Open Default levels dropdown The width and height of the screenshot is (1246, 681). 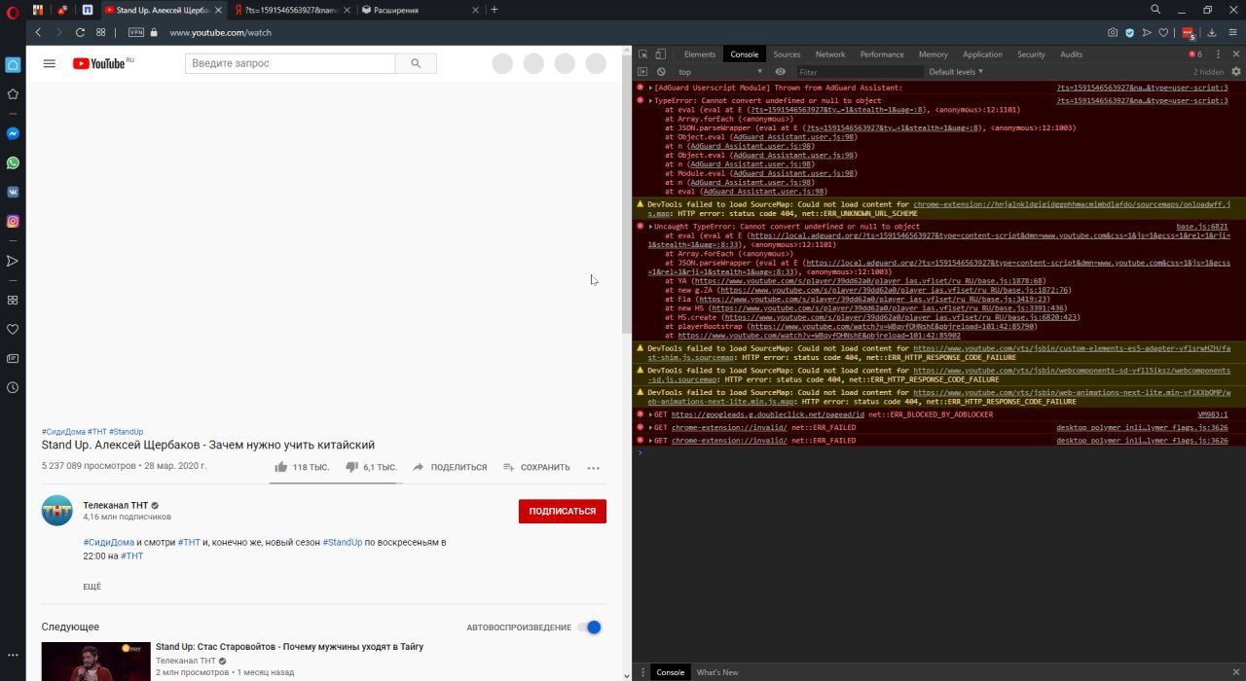click(x=956, y=72)
